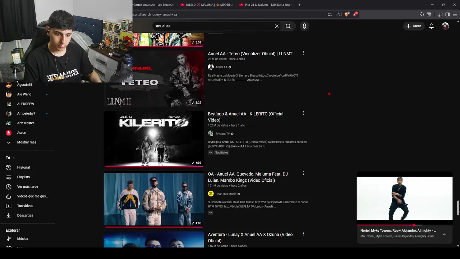
Task: Open three-dot menu for Teteo video
Action: point(304,53)
